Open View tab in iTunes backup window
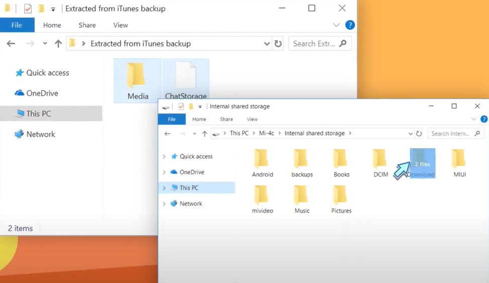This screenshot has width=489, height=283. pyautogui.click(x=121, y=25)
